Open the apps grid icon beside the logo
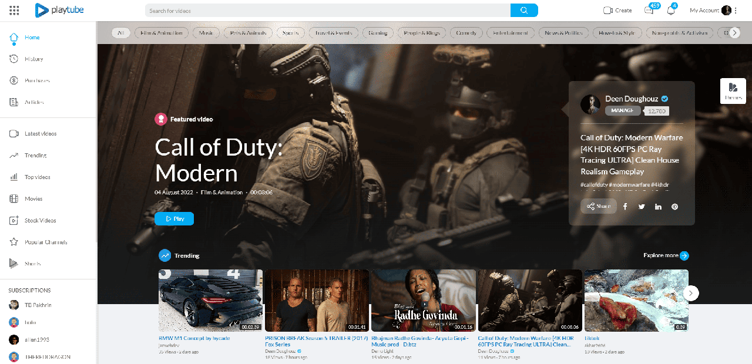The height and width of the screenshot is (364, 752). pos(14,10)
